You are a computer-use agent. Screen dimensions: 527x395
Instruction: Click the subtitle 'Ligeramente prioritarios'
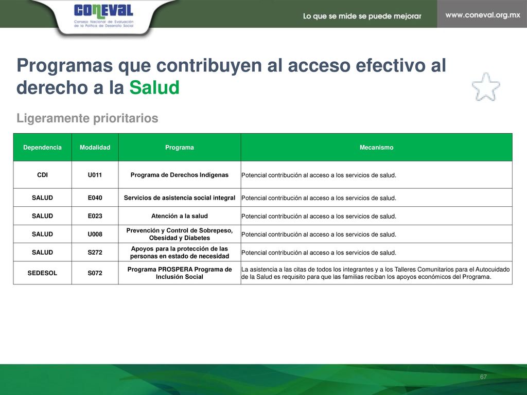click(87, 118)
